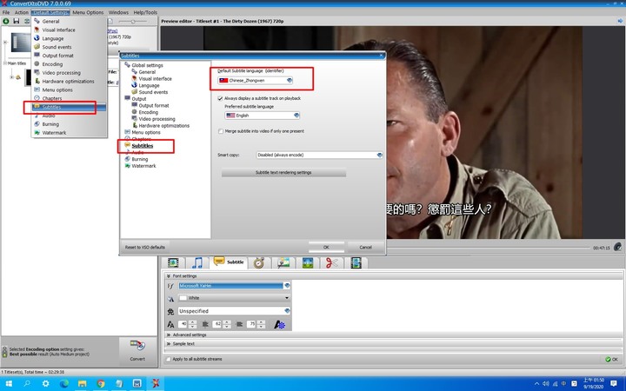Open the Help/Tools menu
This screenshot has width=626, height=391.
(x=145, y=12)
